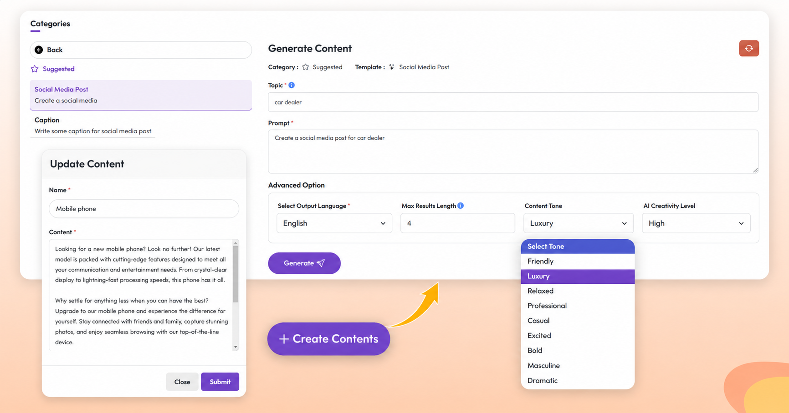Click the Template sparkle icon
The height and width of the screenshot is (413, 789).
pyautogui.click(x=391, y=67)
